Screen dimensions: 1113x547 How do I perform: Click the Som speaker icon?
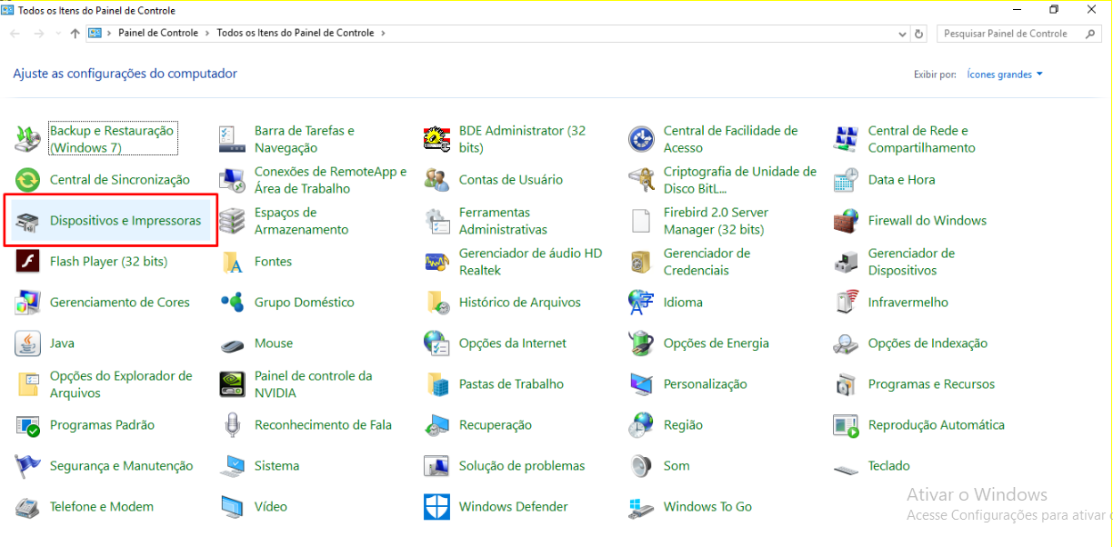[641, 466]
